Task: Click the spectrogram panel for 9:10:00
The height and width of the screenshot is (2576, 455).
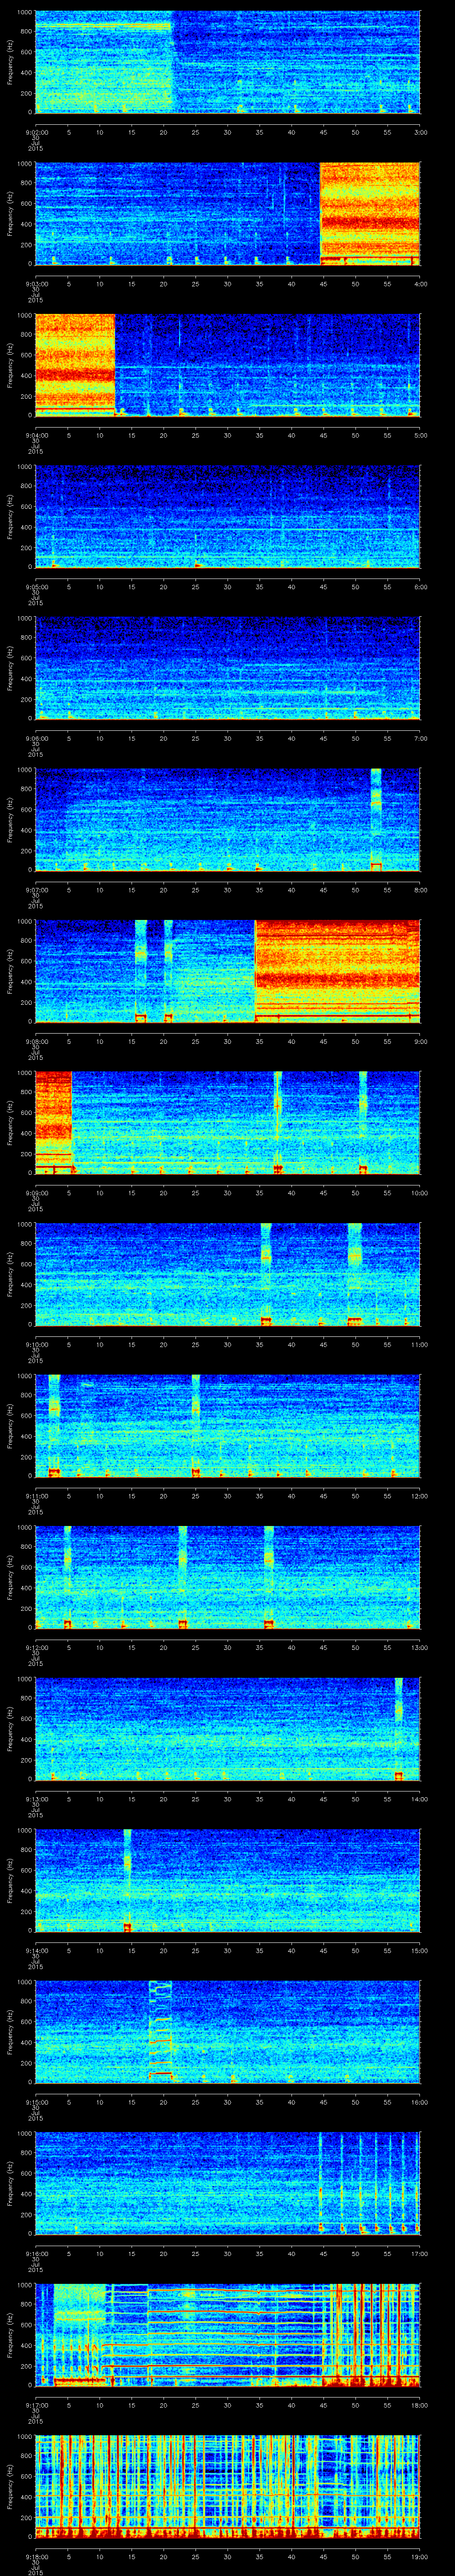Action: click(x=228, y=1274)
